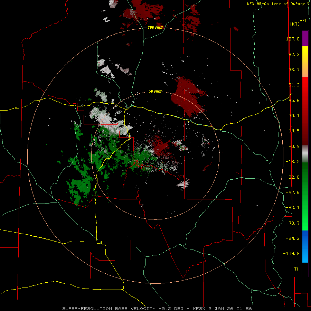
Task: Click the 107.8 legend value
Action: 293,39
